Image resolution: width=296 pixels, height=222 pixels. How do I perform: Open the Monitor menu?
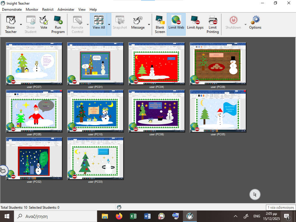(32, 10)
